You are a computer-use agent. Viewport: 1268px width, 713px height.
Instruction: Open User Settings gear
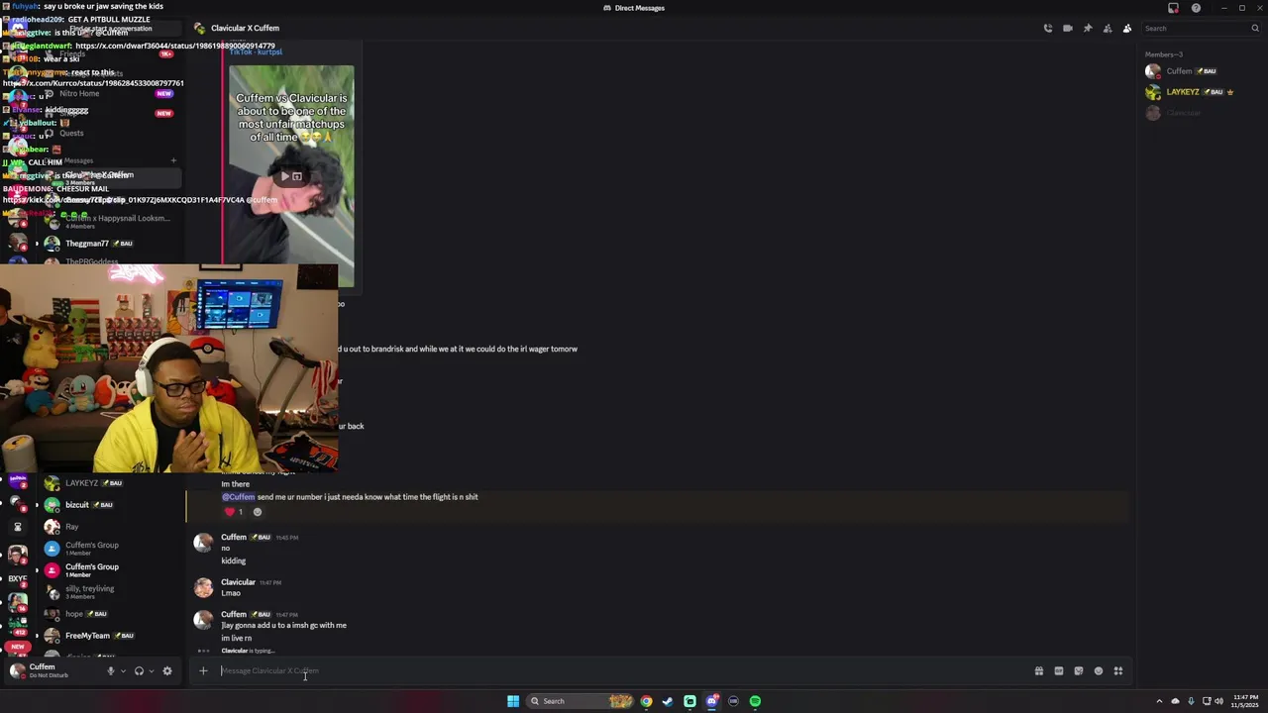[x=167, y=670]
